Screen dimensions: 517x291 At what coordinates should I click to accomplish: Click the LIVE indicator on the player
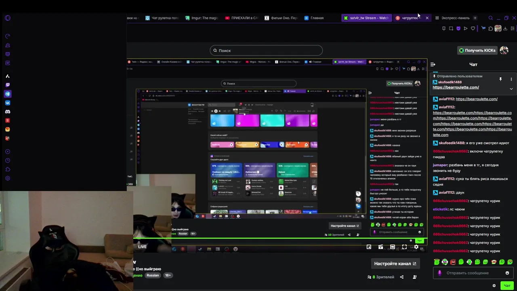142,247
